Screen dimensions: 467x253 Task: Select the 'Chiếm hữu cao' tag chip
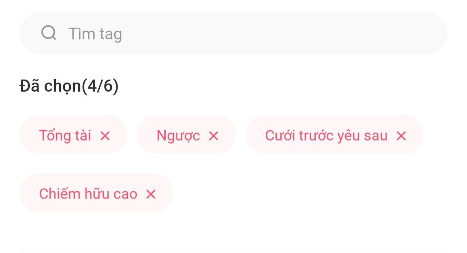click(88, 194)
